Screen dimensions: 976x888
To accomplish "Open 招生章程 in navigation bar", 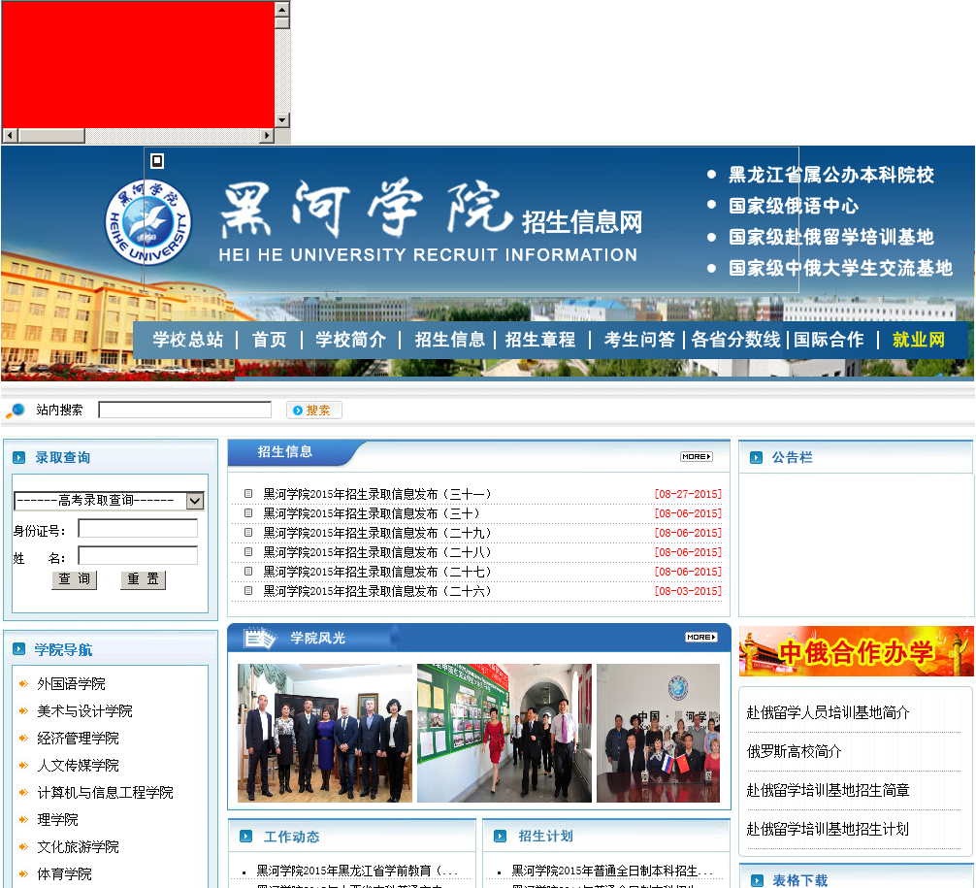I will (x=540, y=340).
